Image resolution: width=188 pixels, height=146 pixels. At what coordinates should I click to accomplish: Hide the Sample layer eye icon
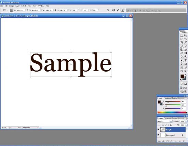(x=158, y=130)
